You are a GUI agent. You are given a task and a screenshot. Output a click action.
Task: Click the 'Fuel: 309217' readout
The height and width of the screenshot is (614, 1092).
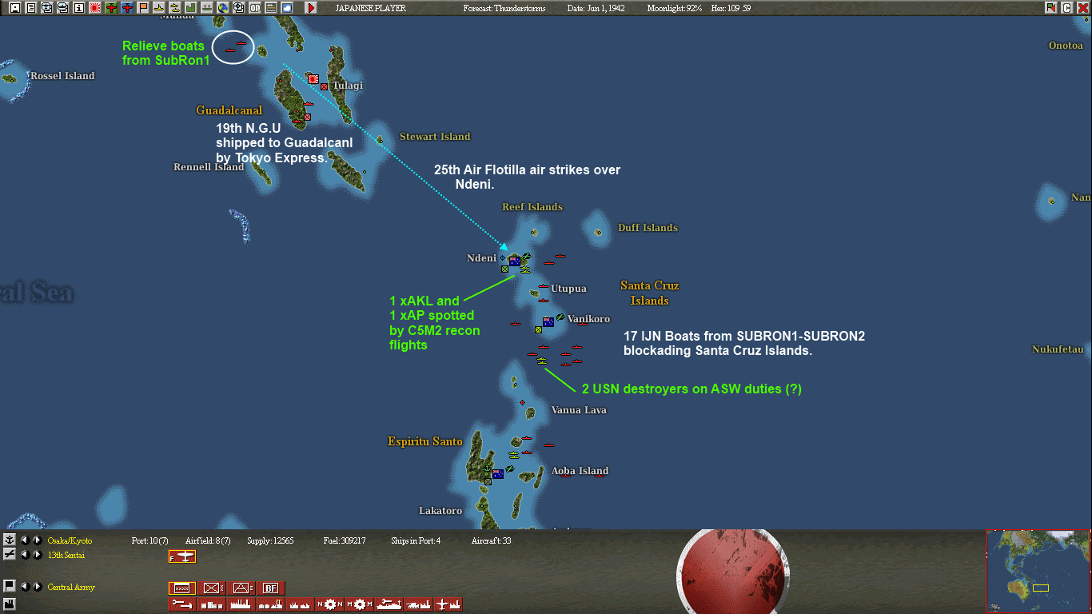pyautogui.click(x=345, y=541)
